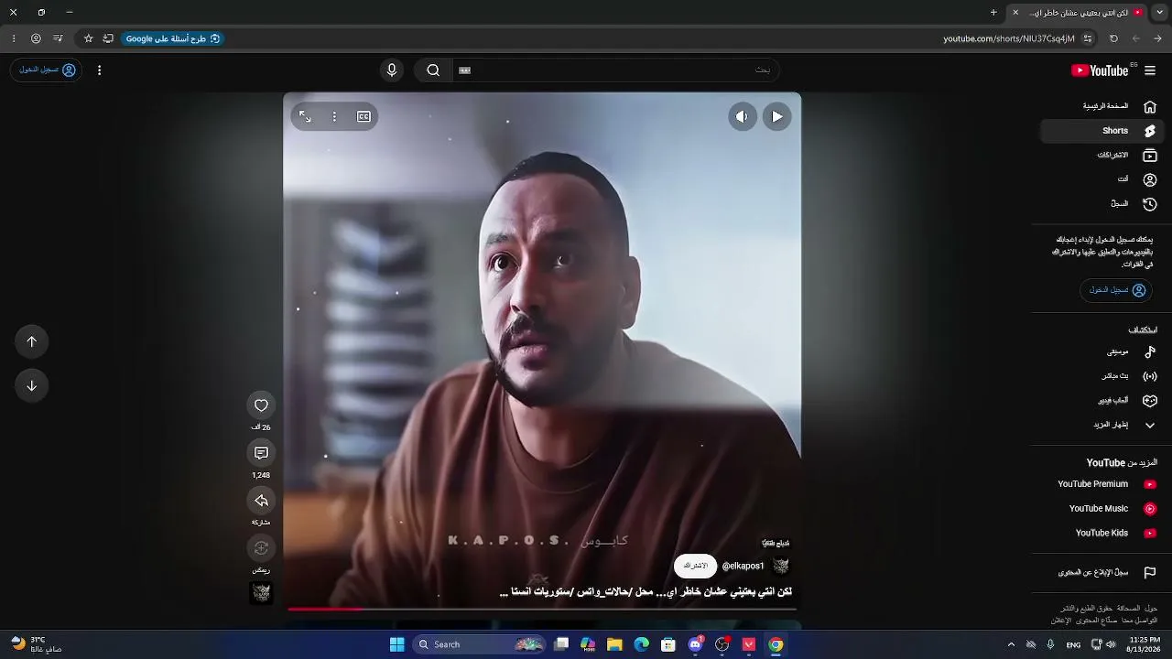Remix this Short
1172x659 pixels.
(x=261, y=548)
